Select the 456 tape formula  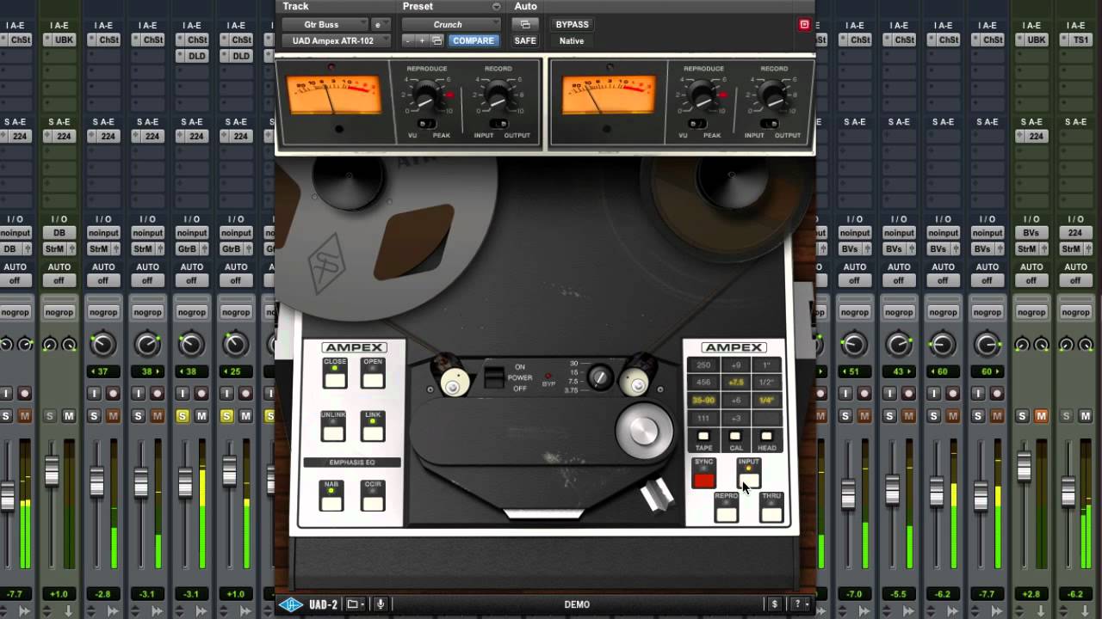point(703,383)
